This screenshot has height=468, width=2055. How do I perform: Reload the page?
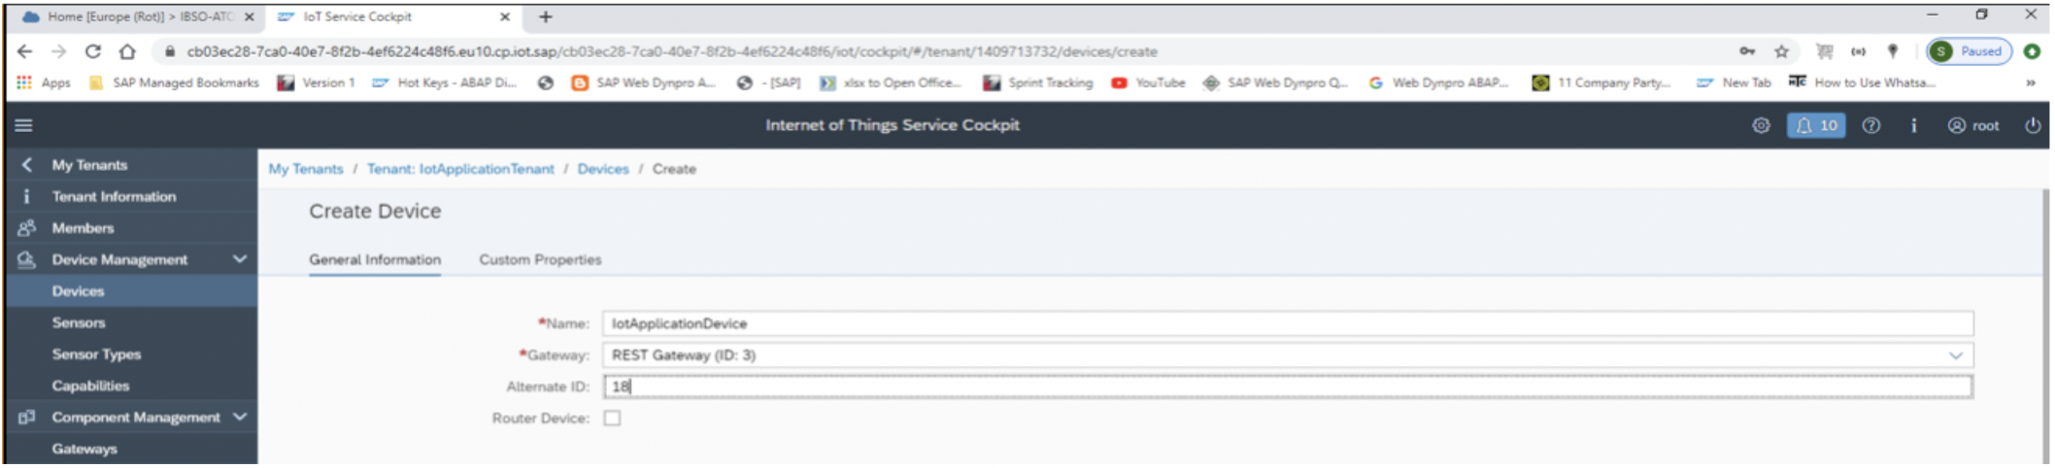(x=93, y=51)
